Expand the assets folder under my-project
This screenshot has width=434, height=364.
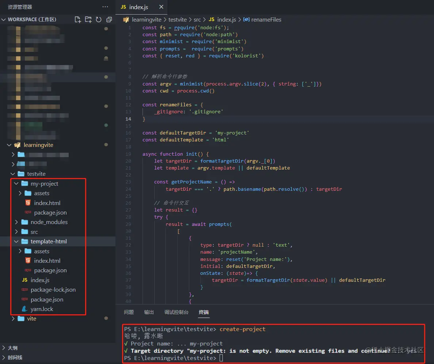coord(20,193)
